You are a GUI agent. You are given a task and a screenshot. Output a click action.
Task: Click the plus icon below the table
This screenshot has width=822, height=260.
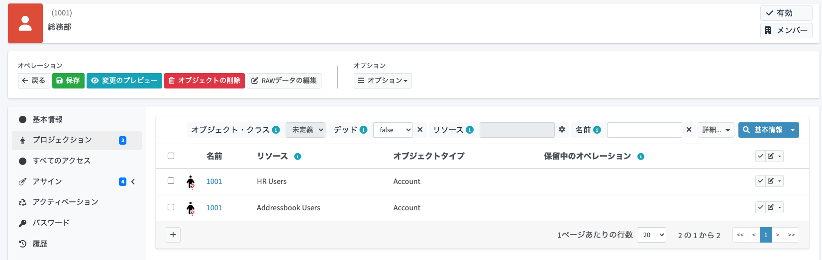[x=173, y=235]
